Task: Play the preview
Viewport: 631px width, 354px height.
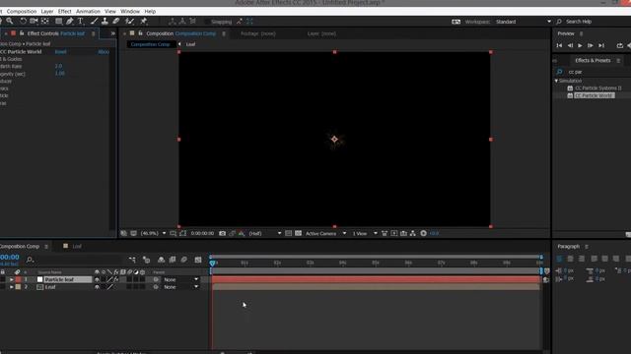Action: (x=580, y=46)
